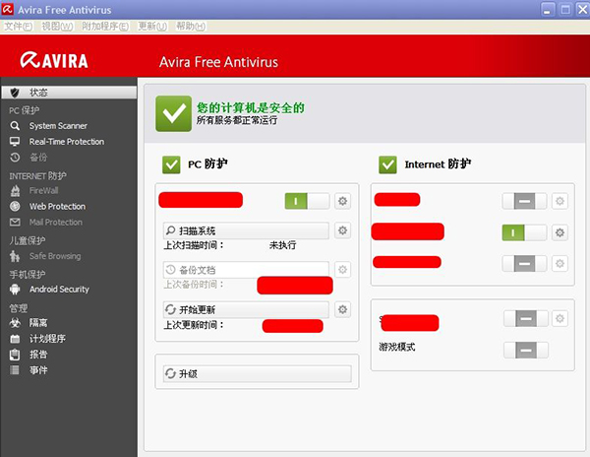Click the Safe Browsing icon
The image size is (590, 457).
click(15, 256)
